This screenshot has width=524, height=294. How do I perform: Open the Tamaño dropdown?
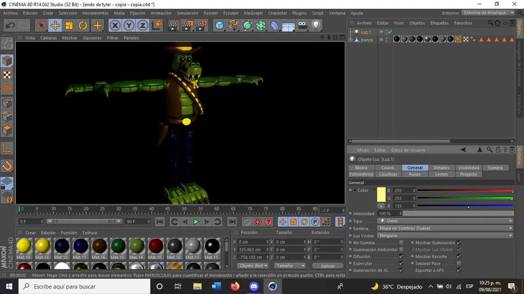[290, 266]
